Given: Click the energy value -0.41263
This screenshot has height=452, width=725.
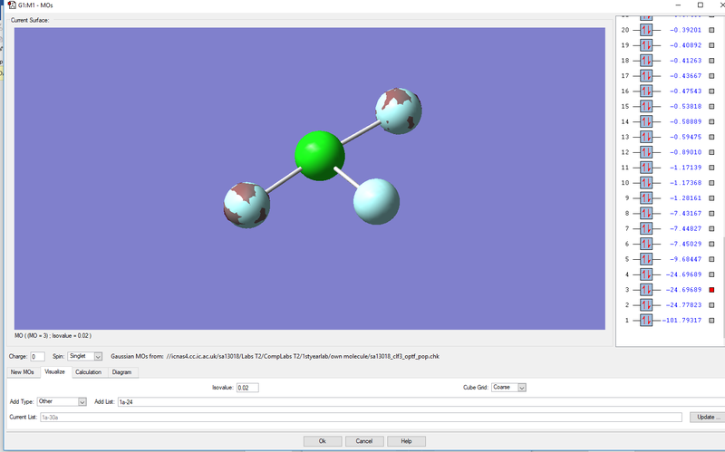Looking at the screenshot, I should point(686,61).
